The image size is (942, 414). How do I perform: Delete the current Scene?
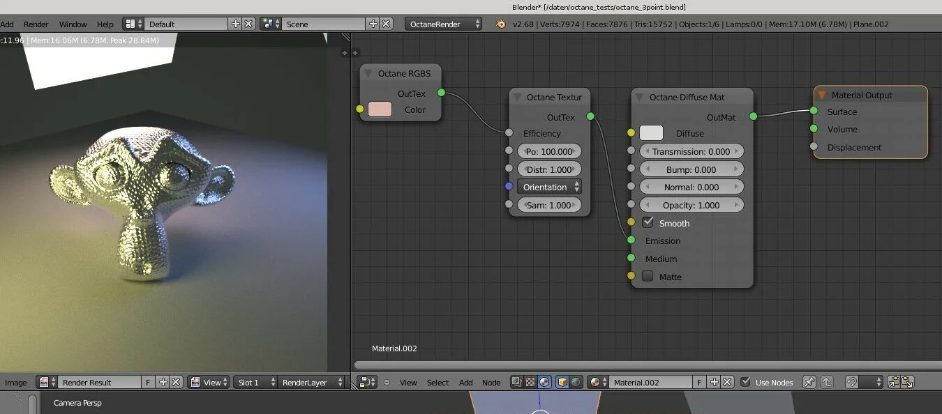point(387,24)
